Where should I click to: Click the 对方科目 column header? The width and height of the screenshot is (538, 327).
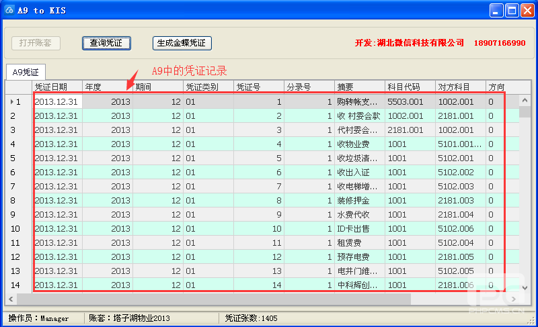point(460,87)
